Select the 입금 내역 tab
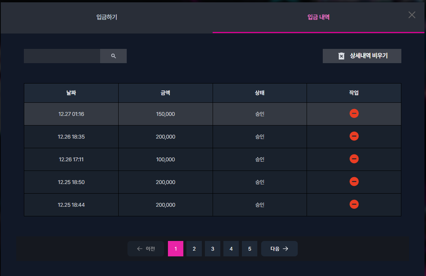Viewport: 426px width, 276px height. (319, 17)
